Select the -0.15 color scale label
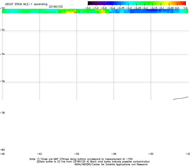This screenshot has height=166, width=190. pyautogui.click(x=154, y=8)
